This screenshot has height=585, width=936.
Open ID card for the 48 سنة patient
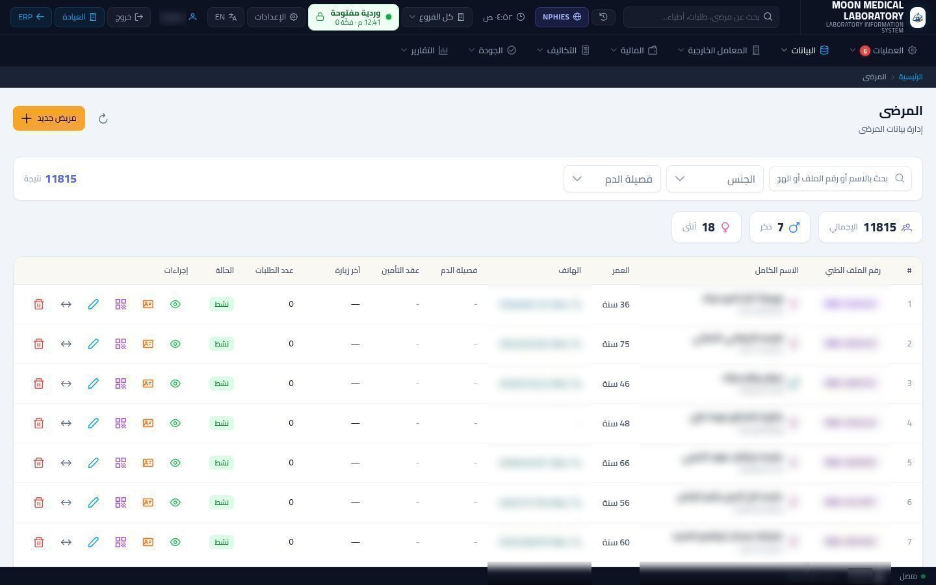pos(148,423)
